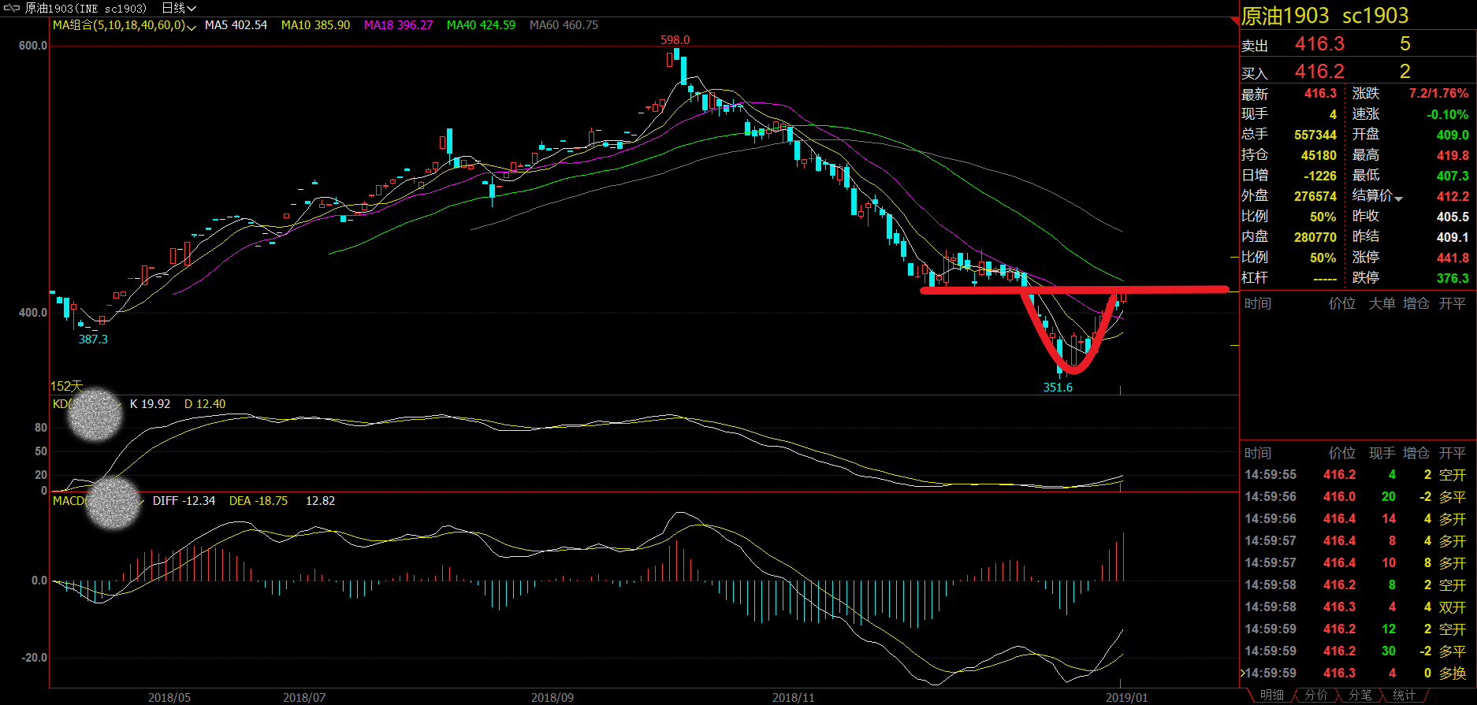Click the 2018/05 date axis label
This screenshot has width=1477, height=705.
(x=169, y=697)
